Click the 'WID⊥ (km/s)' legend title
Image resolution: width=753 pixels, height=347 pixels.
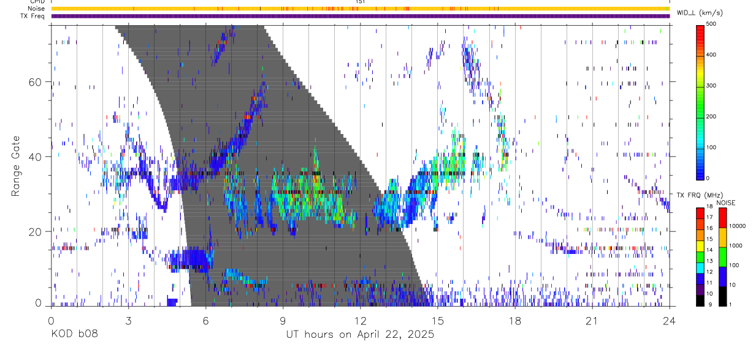pyautogui.click(x=700, y=13)
